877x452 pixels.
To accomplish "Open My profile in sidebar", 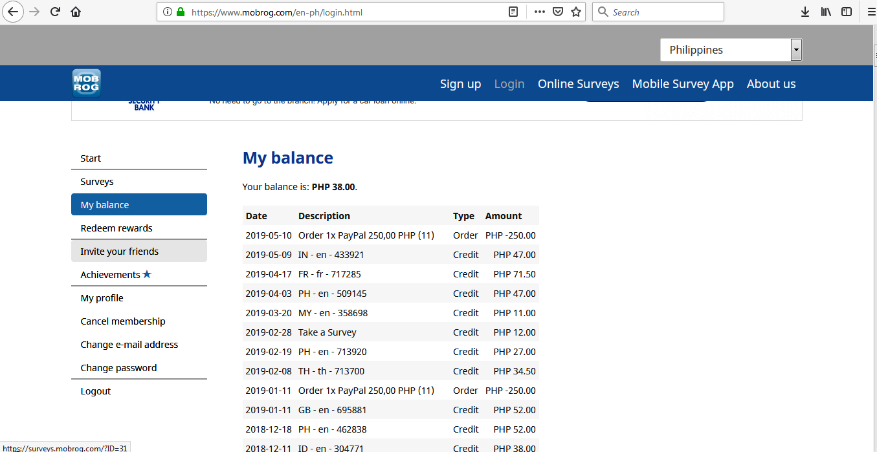I will pos(139,298).
